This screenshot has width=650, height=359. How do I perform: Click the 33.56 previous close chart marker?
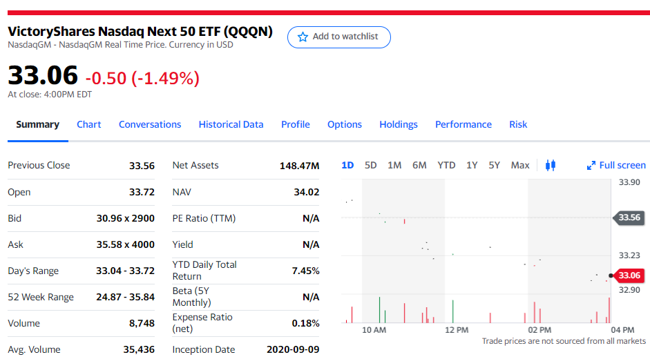pyautogui.click(x=629, y=217)
